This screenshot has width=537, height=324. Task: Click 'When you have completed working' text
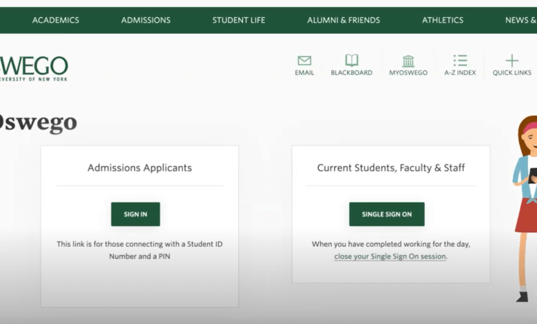pos(391,244)
